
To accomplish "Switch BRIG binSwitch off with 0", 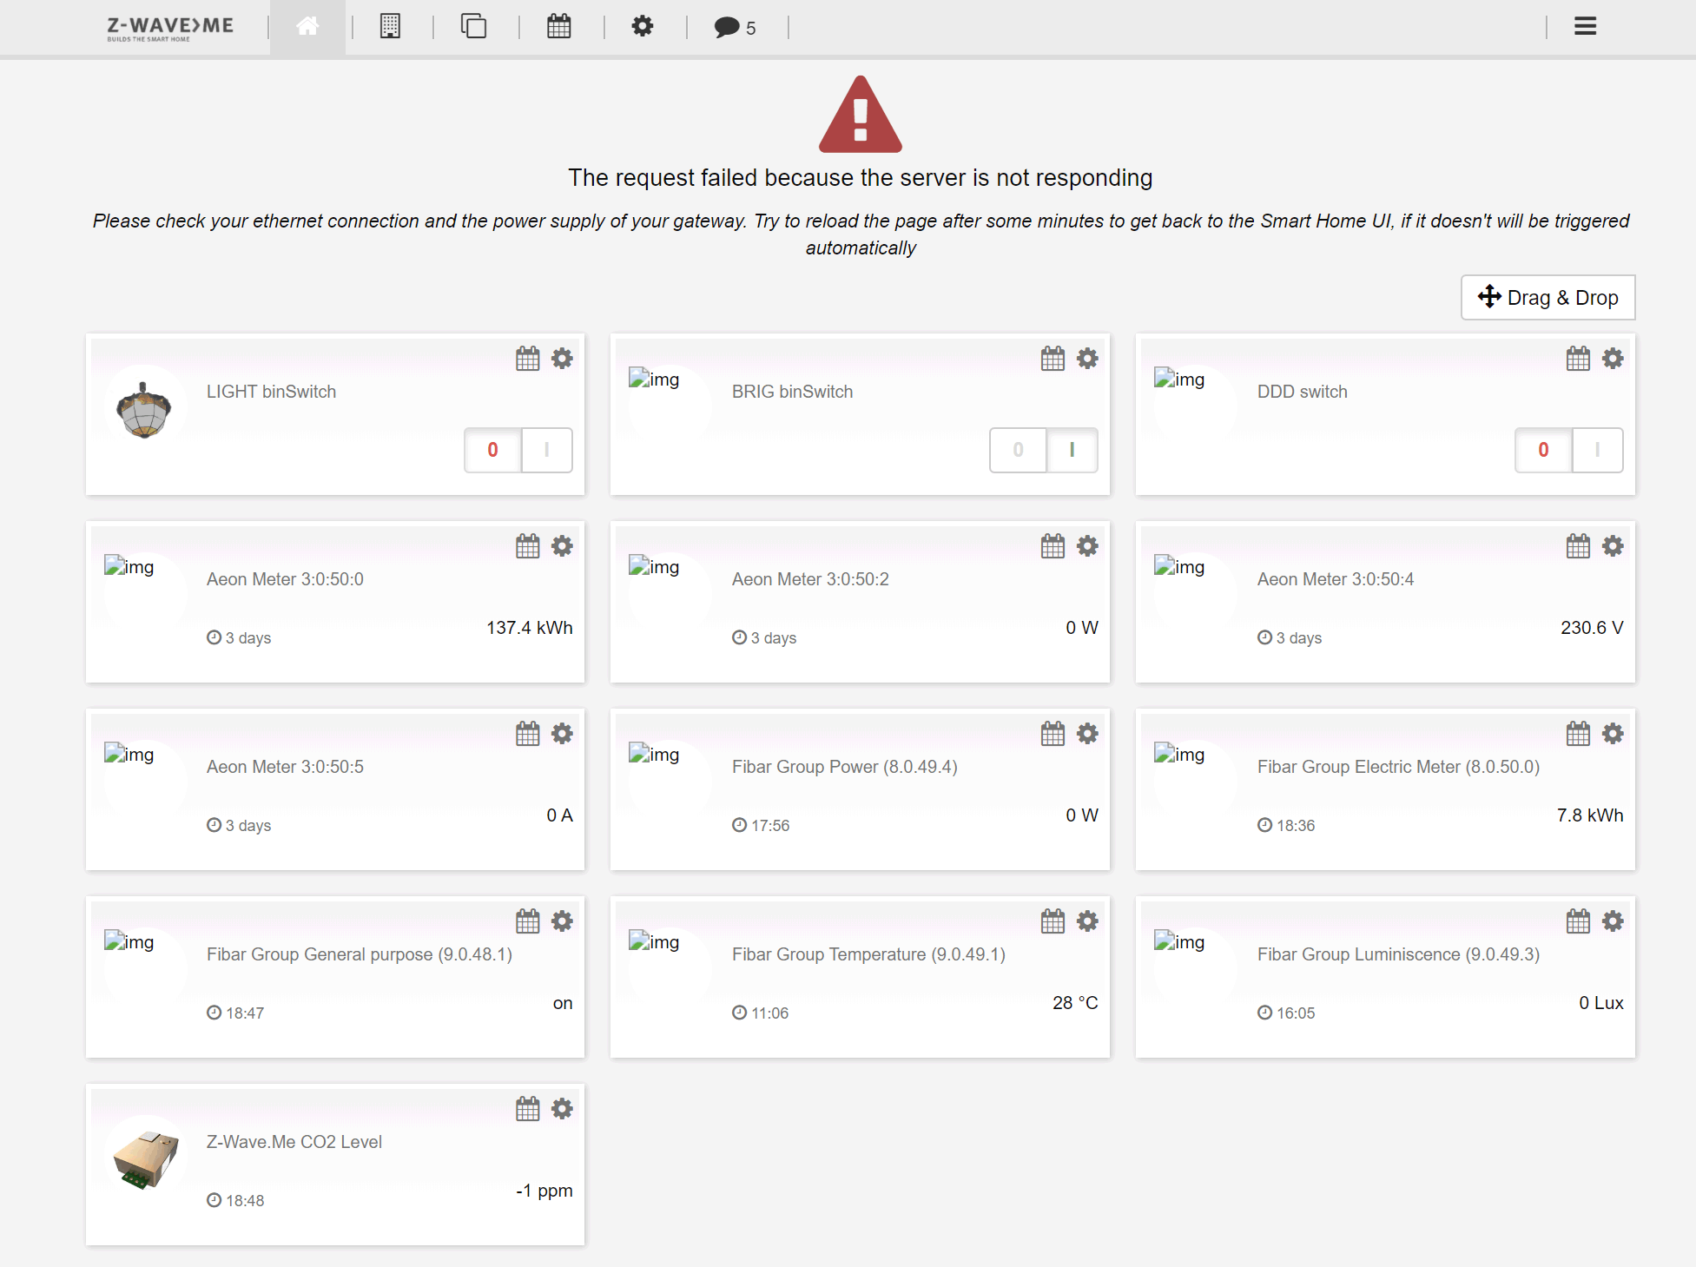I will click(x=1018, y=450).
